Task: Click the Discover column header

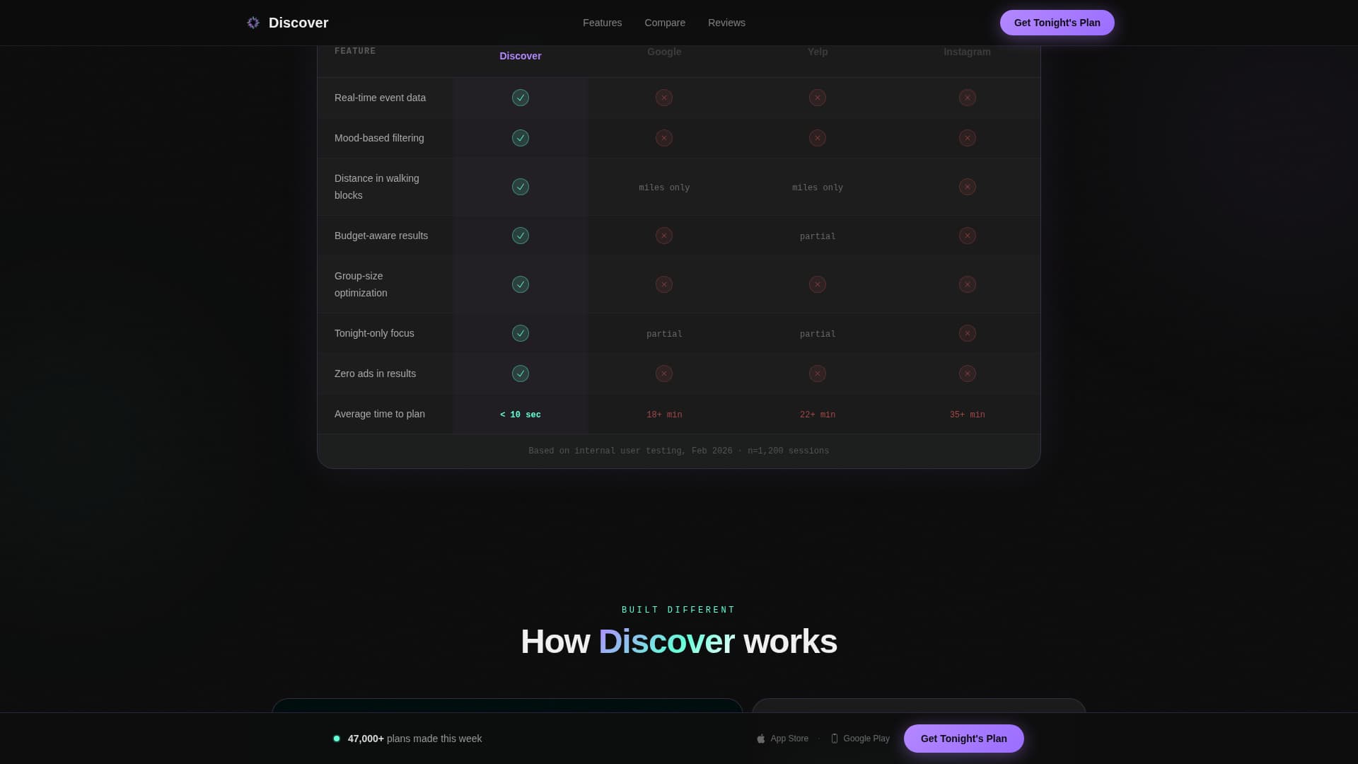Action: 521,56
